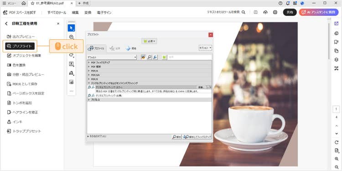
Task: Go to the Home screen icon
Action: tap(24, 3)
